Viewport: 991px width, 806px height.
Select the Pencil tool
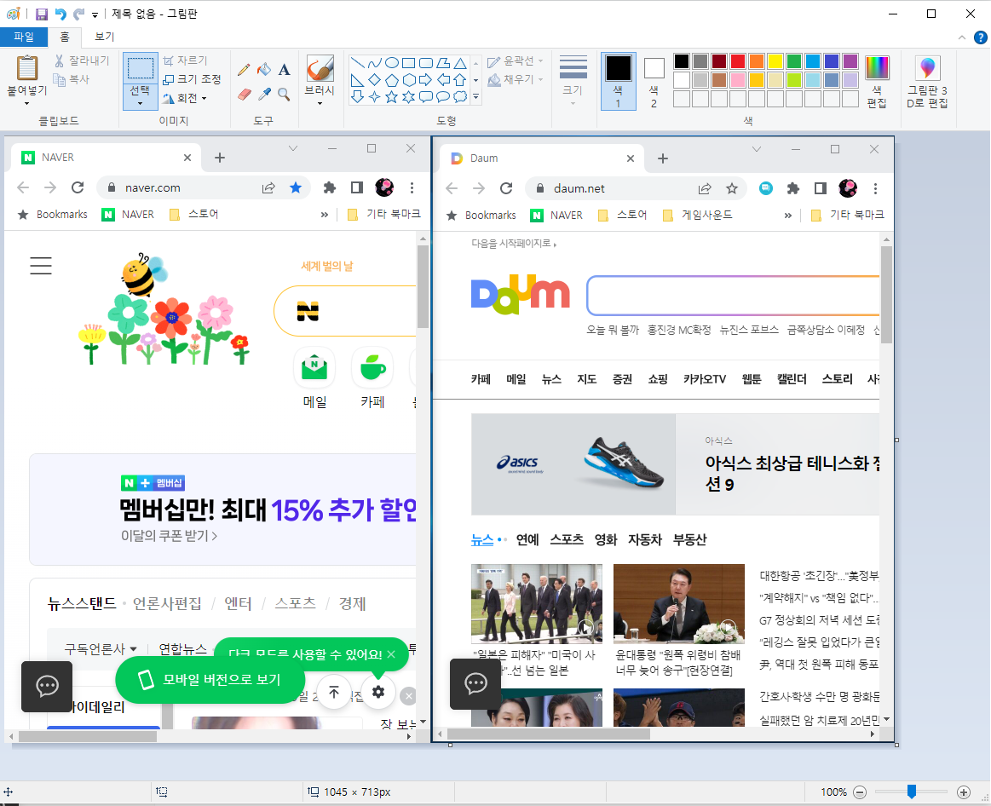tap(245, 69)
